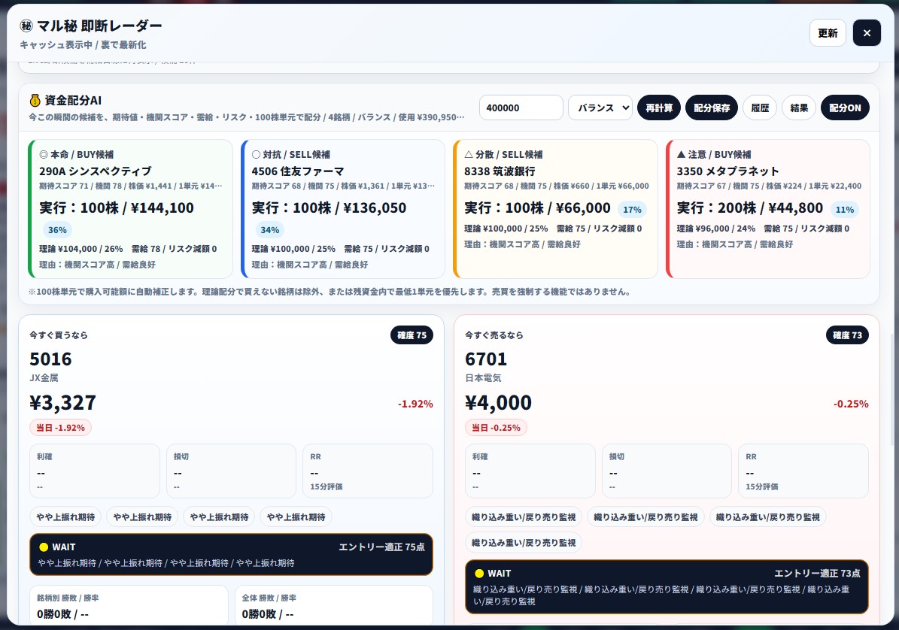Click stock code 6701 heading
Viewport: 899px width, 630px height.
pos(486,359)
